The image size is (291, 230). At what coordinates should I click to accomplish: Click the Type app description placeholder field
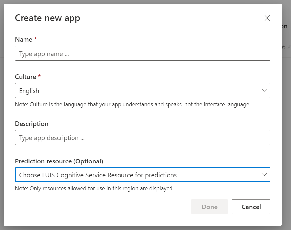point(142,137)
